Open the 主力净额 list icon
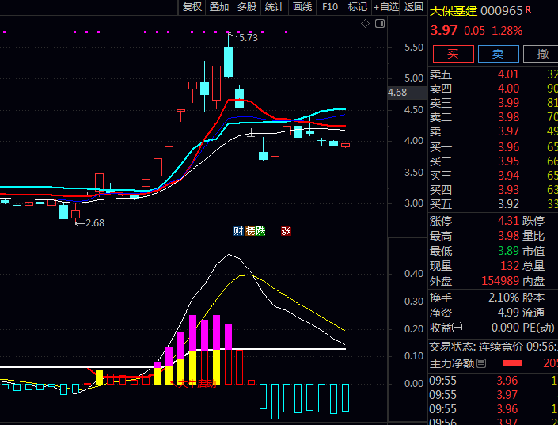 point(481,363)
